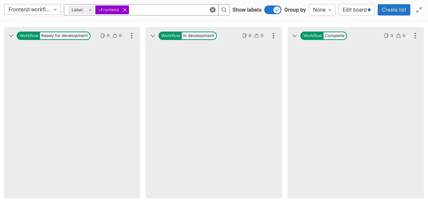Viewport: 428px width, 202px height.
Task: Clear the filter with the circular X icon
Action: tap(213, 10)
